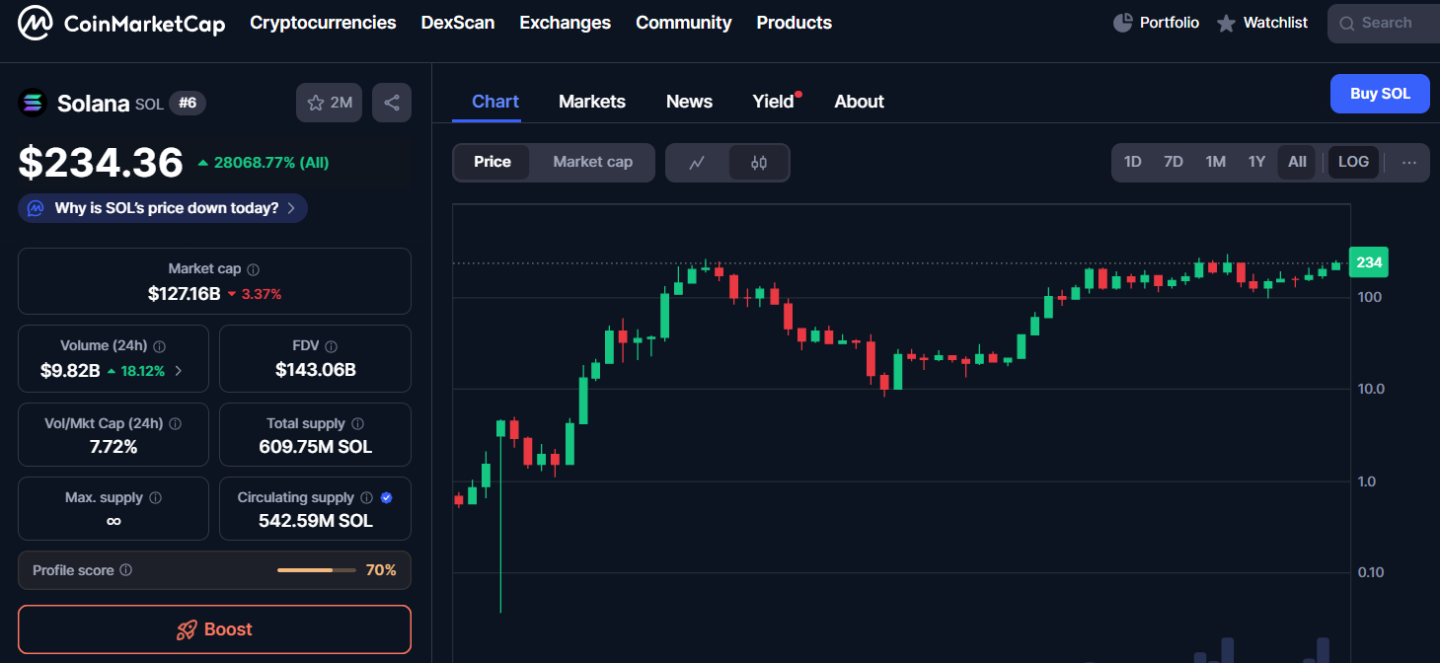This screenshot has width=1440, height=663.
Task: Open the Community menu
Action: click(x=684, y=23)
